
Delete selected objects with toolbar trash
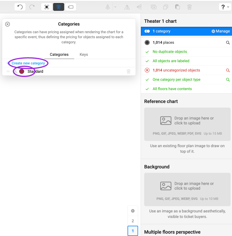pos(189,7)
